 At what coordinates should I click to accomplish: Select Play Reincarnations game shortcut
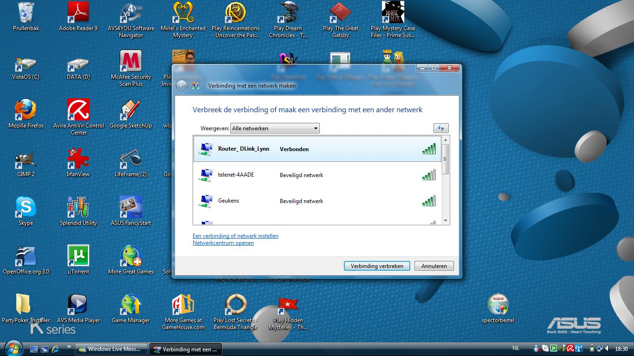click(x=235, y=20)
